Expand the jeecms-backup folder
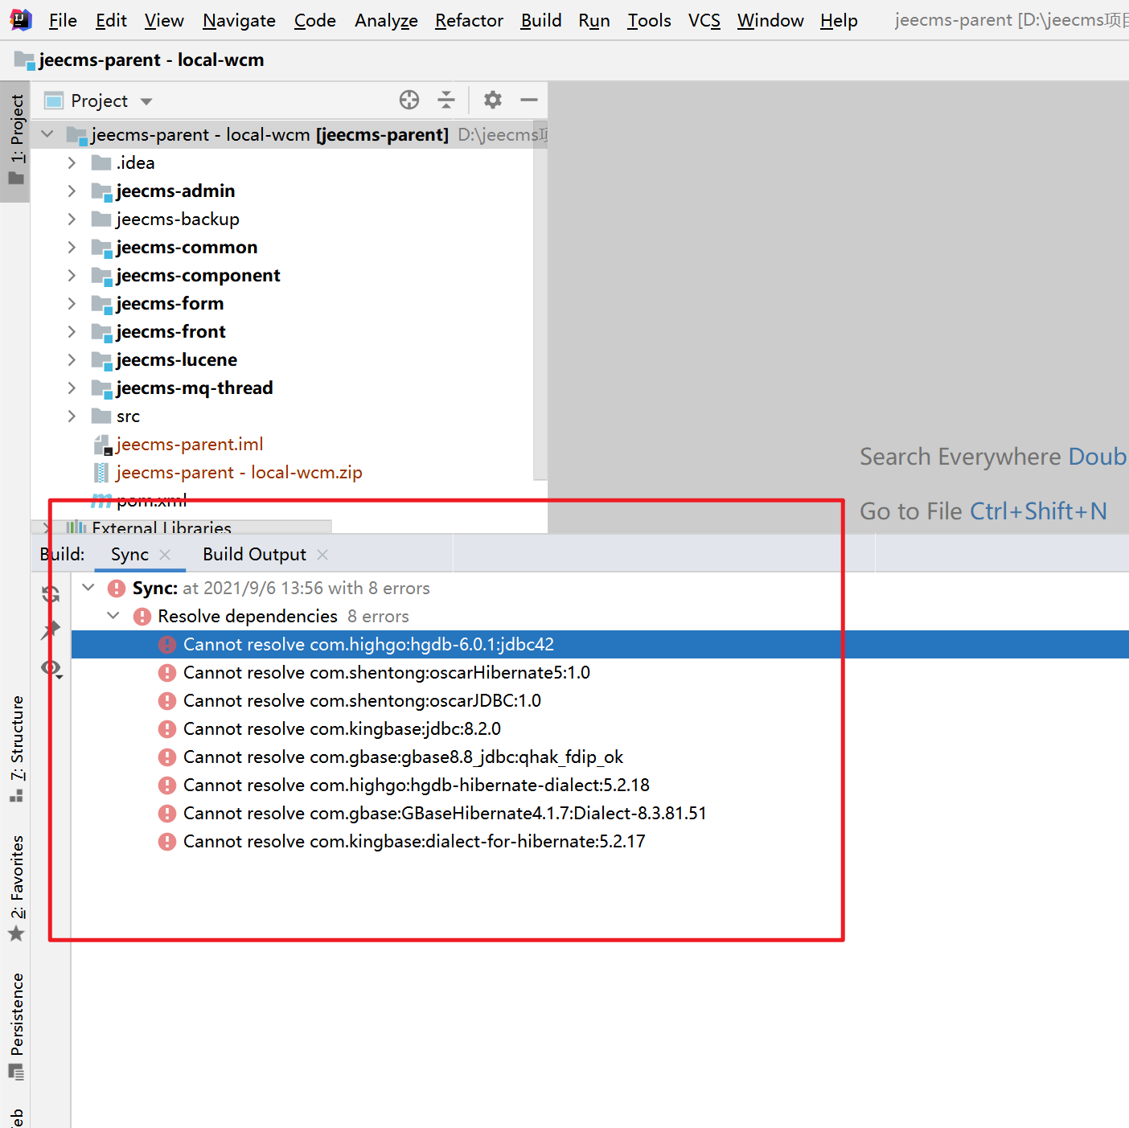Screen dimensions: 1129x1128 pos(72,219)
